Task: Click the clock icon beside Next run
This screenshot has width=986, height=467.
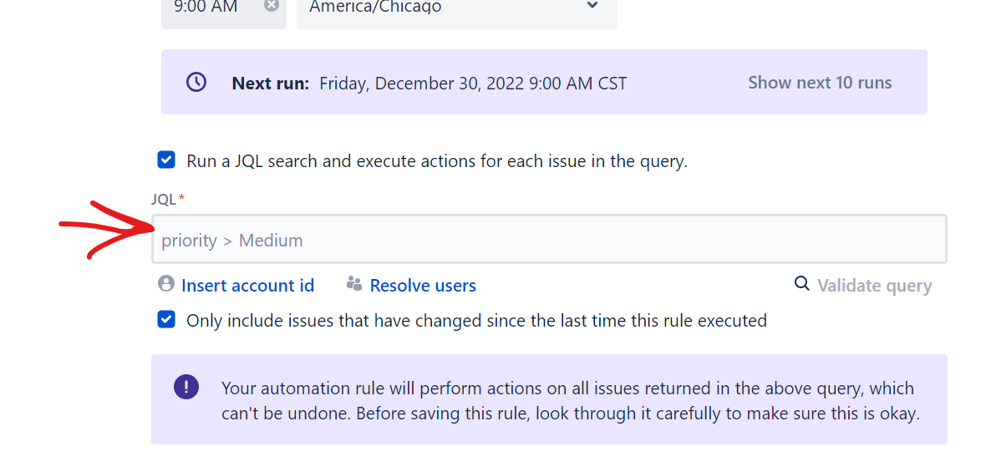Action: 196,82
